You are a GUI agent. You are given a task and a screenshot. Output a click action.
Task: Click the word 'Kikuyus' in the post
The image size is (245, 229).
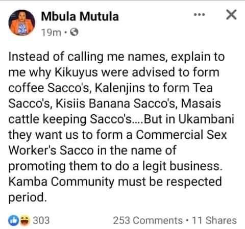[76, 72]
